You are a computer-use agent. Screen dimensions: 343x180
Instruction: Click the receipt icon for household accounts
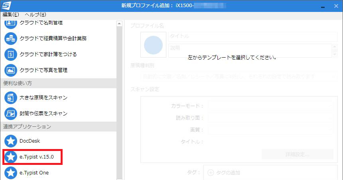10,54
